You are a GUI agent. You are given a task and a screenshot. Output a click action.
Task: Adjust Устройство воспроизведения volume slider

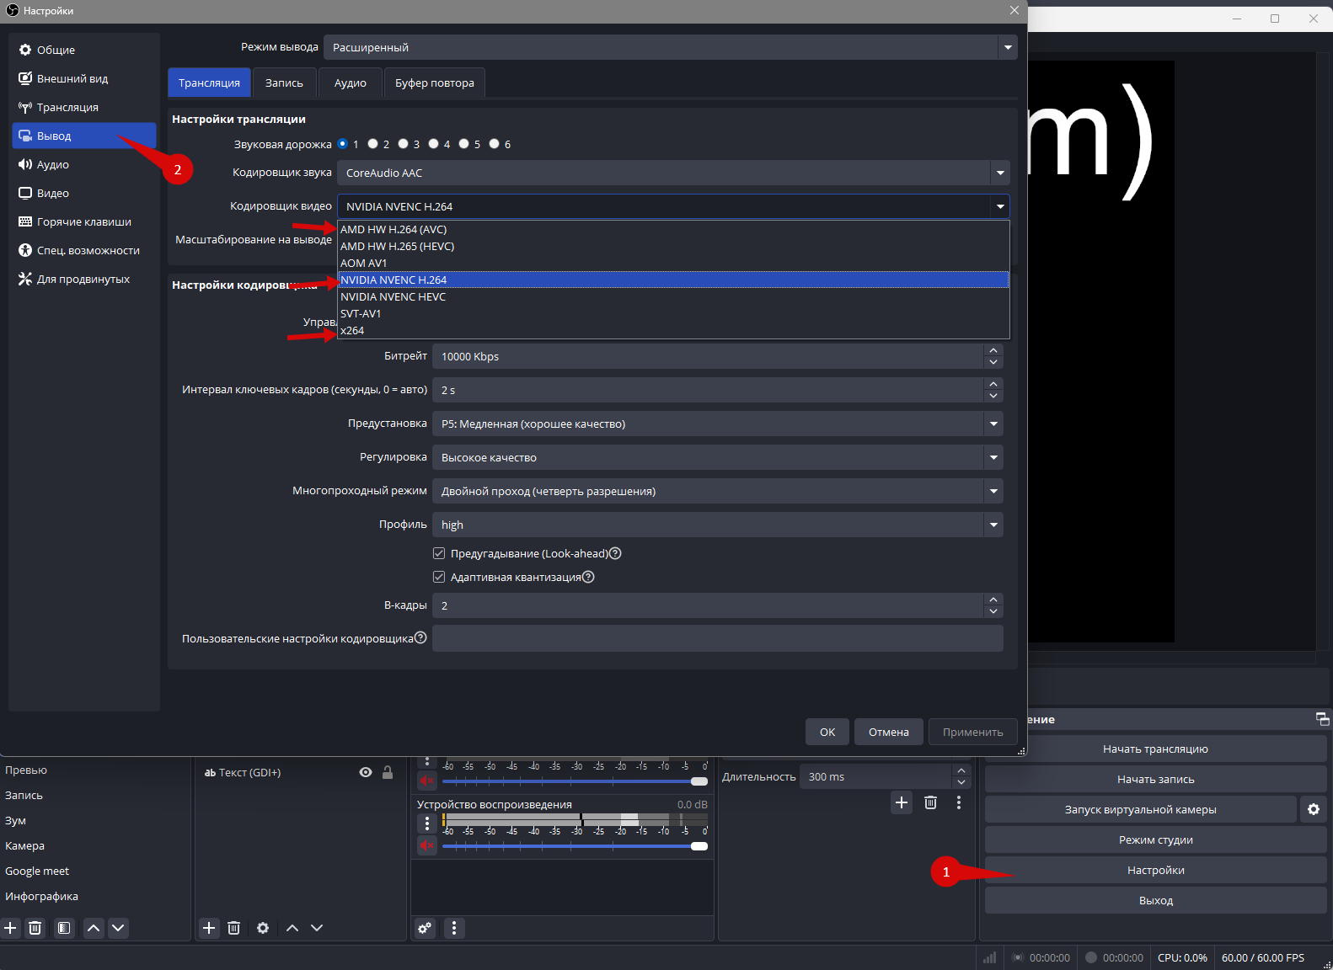point(575,846)
